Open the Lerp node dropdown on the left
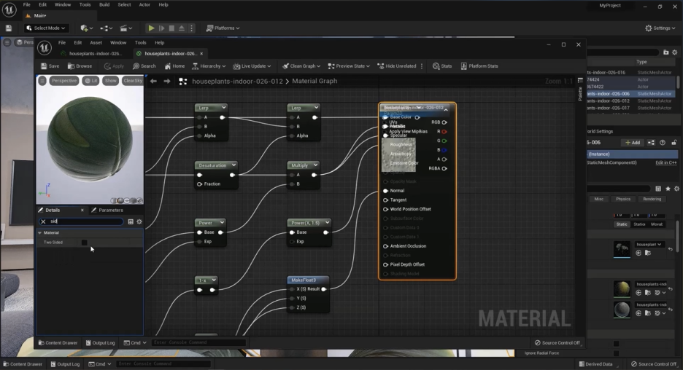This screenshot has width=683, height=370. pyautogui.click(x=223, y=108)
